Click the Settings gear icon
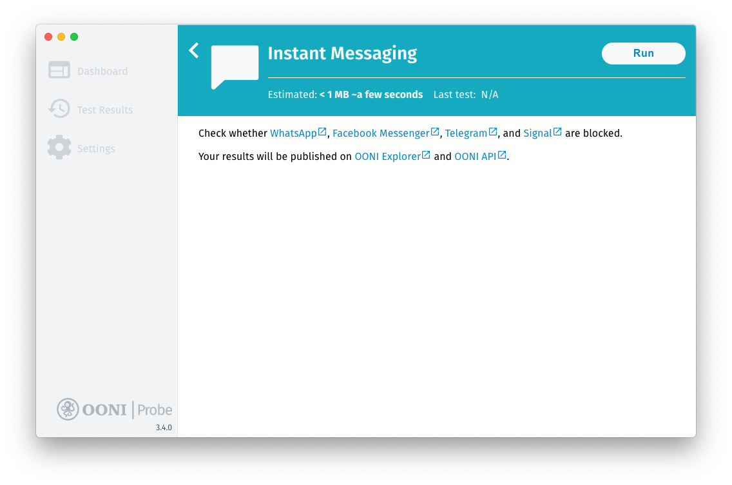Viewport: 732px width, 485px height. (x=59, y=148)
